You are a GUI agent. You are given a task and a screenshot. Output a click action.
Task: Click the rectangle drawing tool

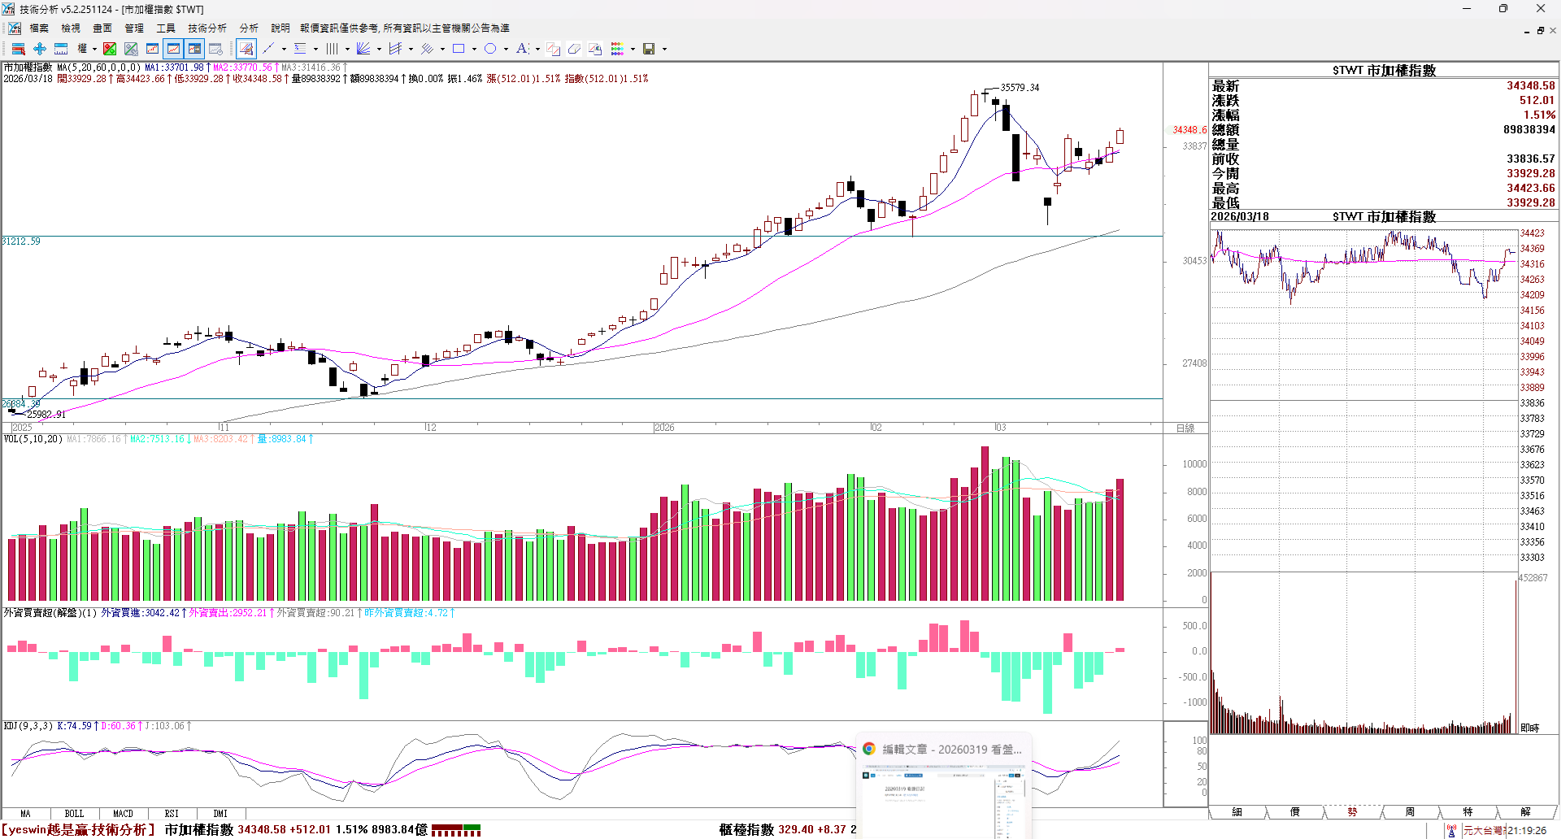(x=459, y=49)
